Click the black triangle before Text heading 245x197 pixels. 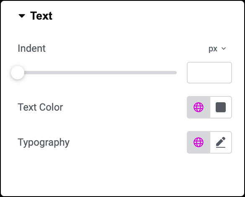22,16
